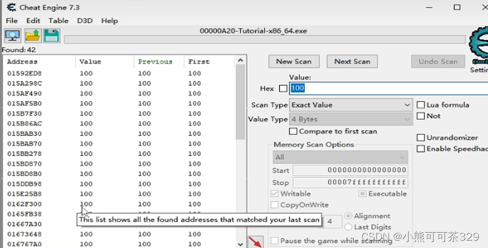The image size is (488, 248).
Task: Enable the Not checkbox
Action: (421, 116)
